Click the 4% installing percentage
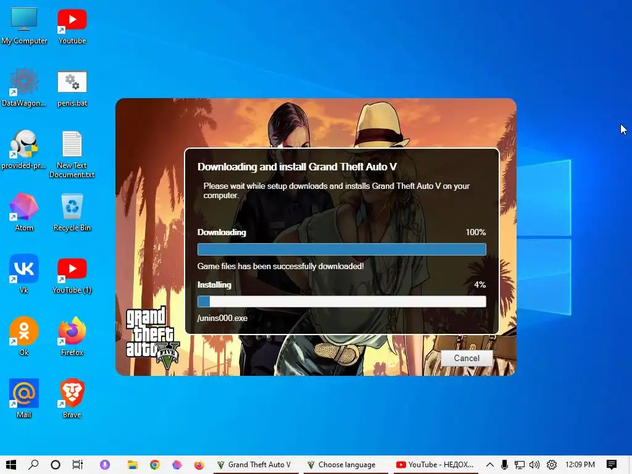 [480, 285]
